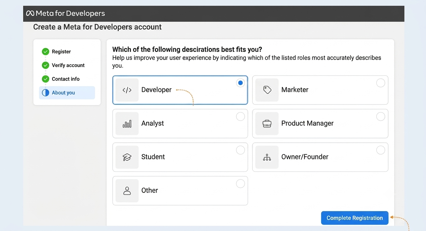The width and height of the screenshot is (426, 231).
Task: Click the Developer code brackets icon
Action: point(127,90)
